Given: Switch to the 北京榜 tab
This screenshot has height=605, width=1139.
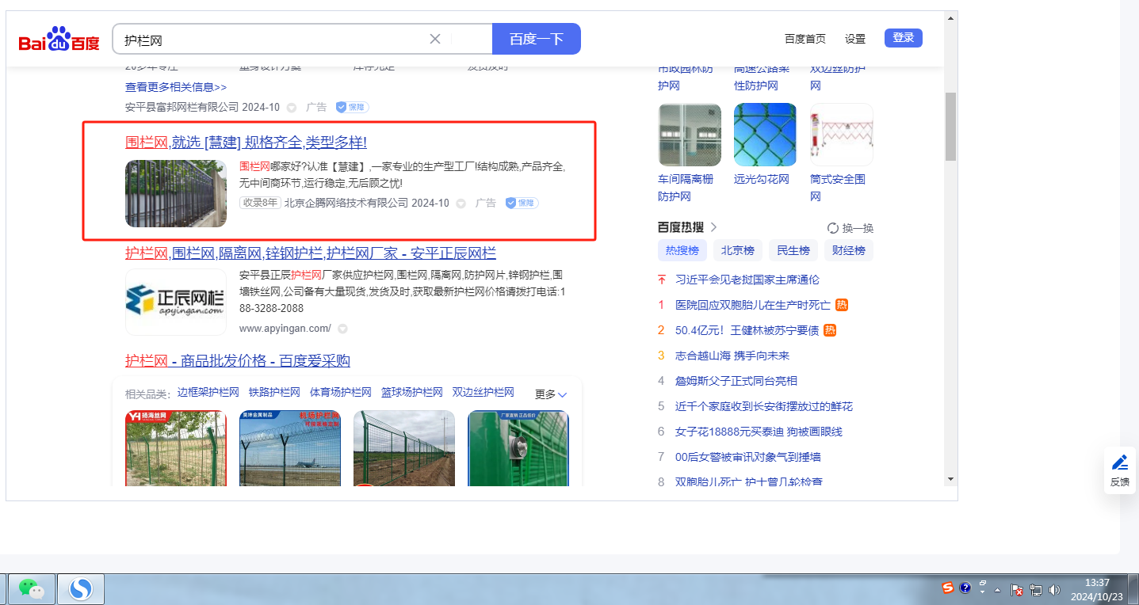Looking at the screenshot, I should (738, 251).
